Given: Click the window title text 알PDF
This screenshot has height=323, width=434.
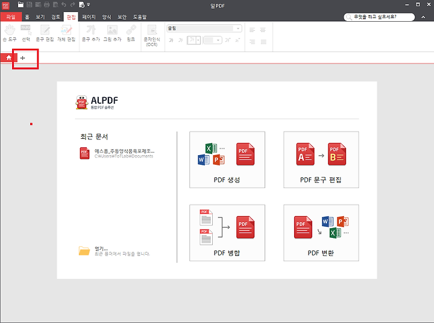Looking at the screenshot, I should [x=217, y=5].
